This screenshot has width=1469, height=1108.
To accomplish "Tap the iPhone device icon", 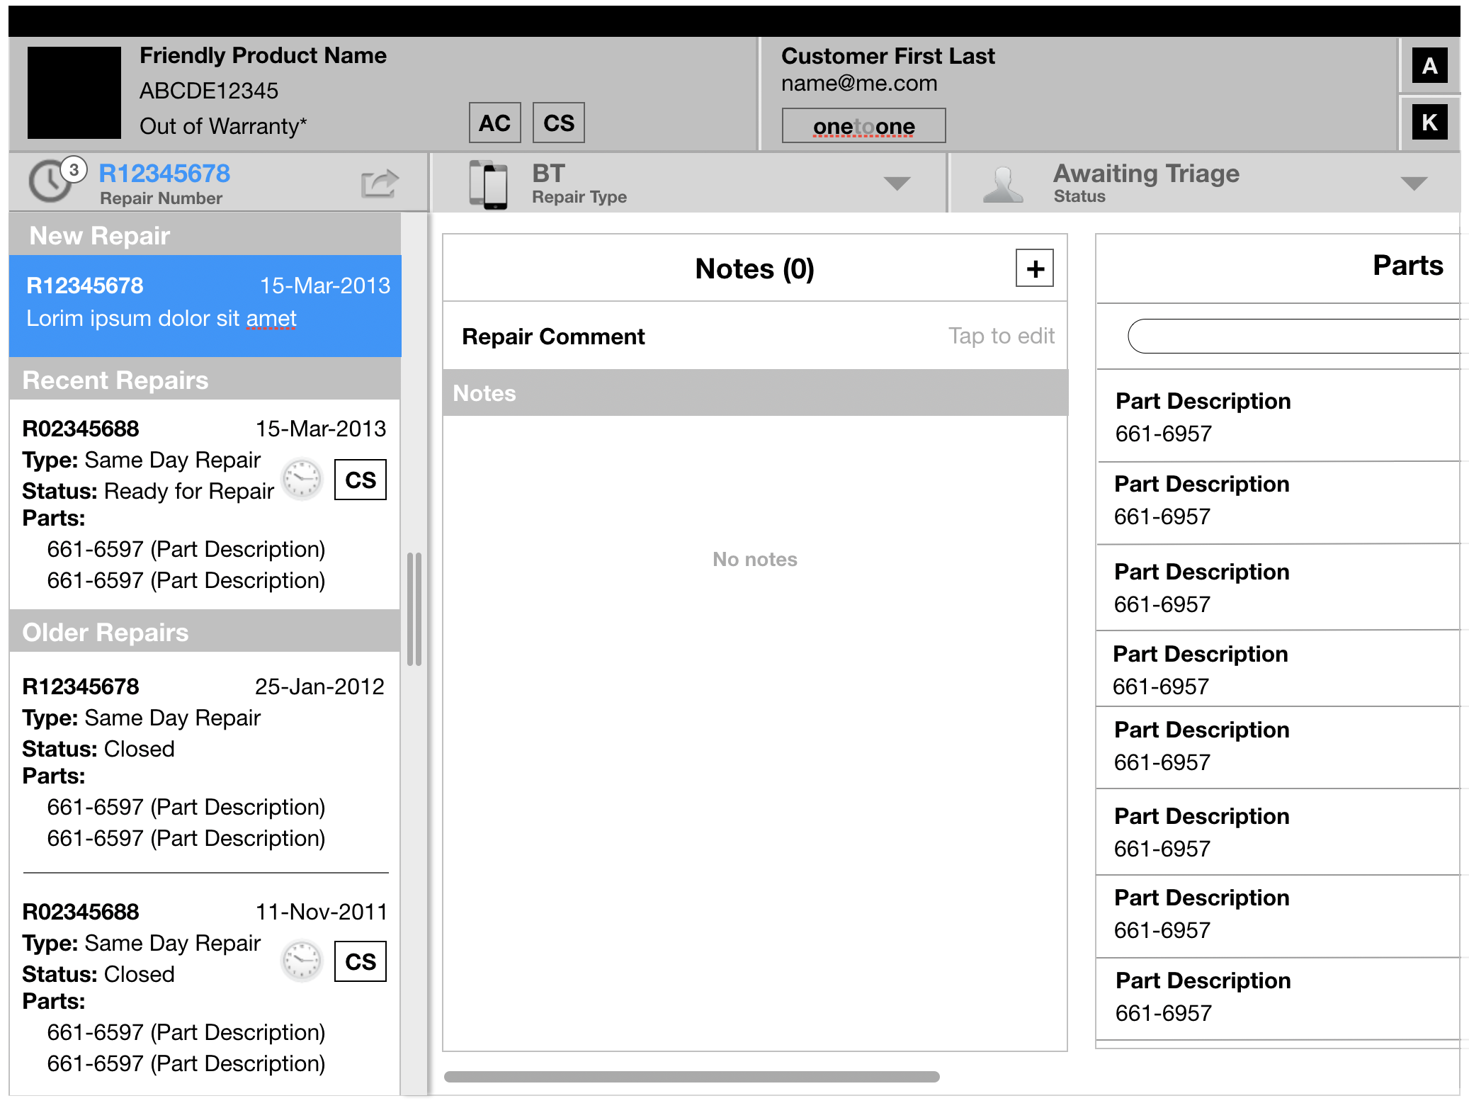I will point(488,184).
